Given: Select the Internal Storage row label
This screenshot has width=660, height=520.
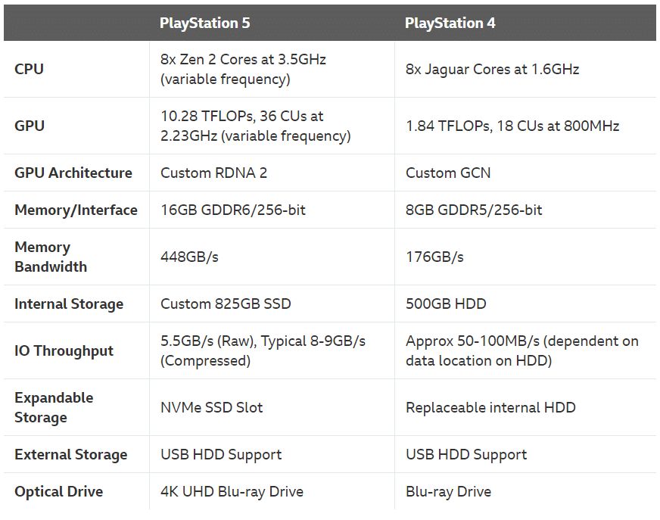Looking at the screenshot, I should click(69, 304).
